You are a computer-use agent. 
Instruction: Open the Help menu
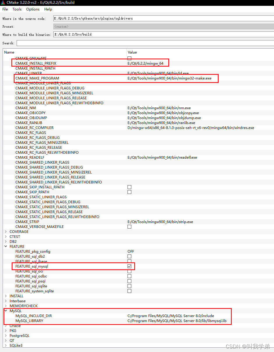point(48,9)
